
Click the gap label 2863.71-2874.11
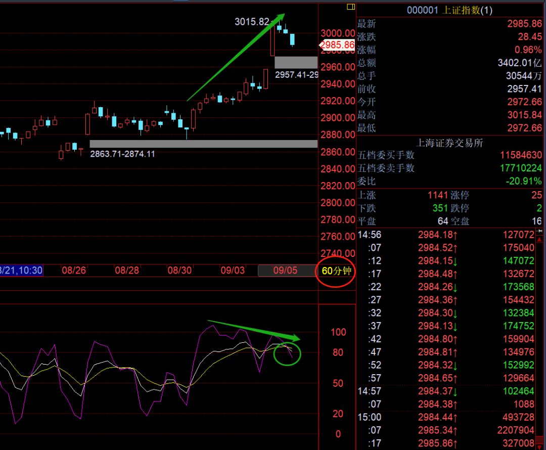pyautogui.click(x=122, y=154)
